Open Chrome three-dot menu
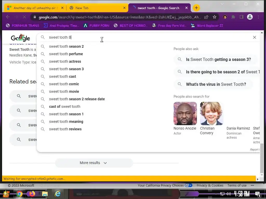Image resolution: width=266 pixels, height=199 pixels. pos(258,17)
